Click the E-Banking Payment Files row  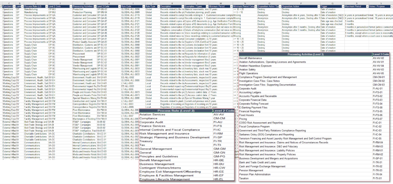pyautogui.click(x=305, y=108)
